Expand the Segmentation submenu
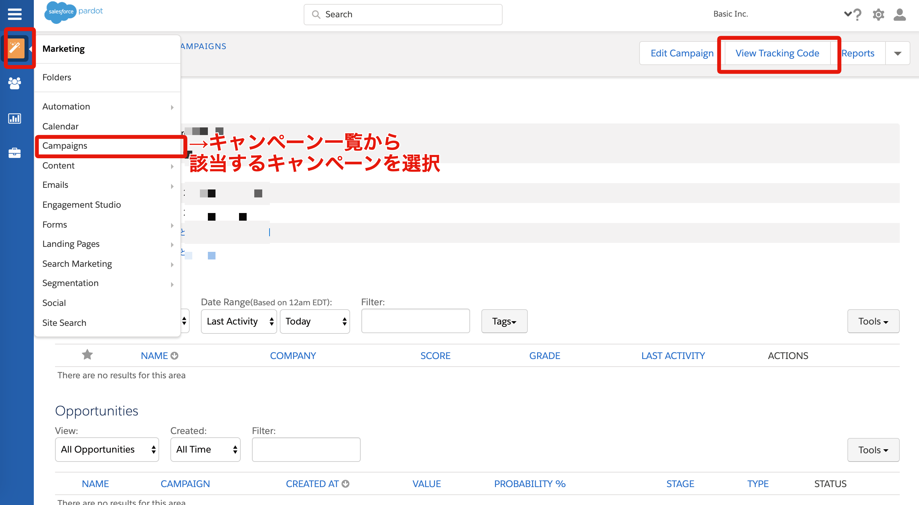 [107, 283]
